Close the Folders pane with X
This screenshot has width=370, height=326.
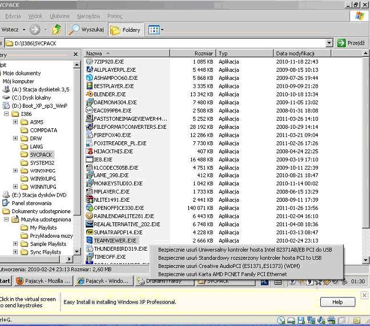(x=75, y=54)
